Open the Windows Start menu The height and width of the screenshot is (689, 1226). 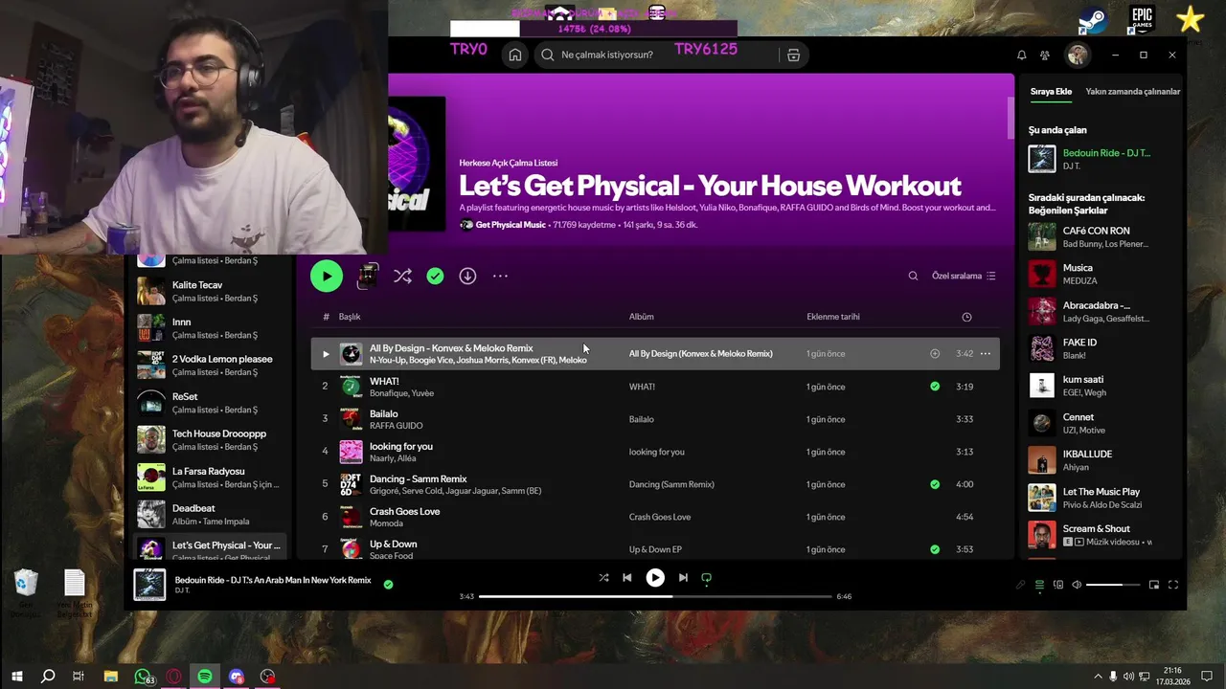pyautogui.click(x=16, y=677)
